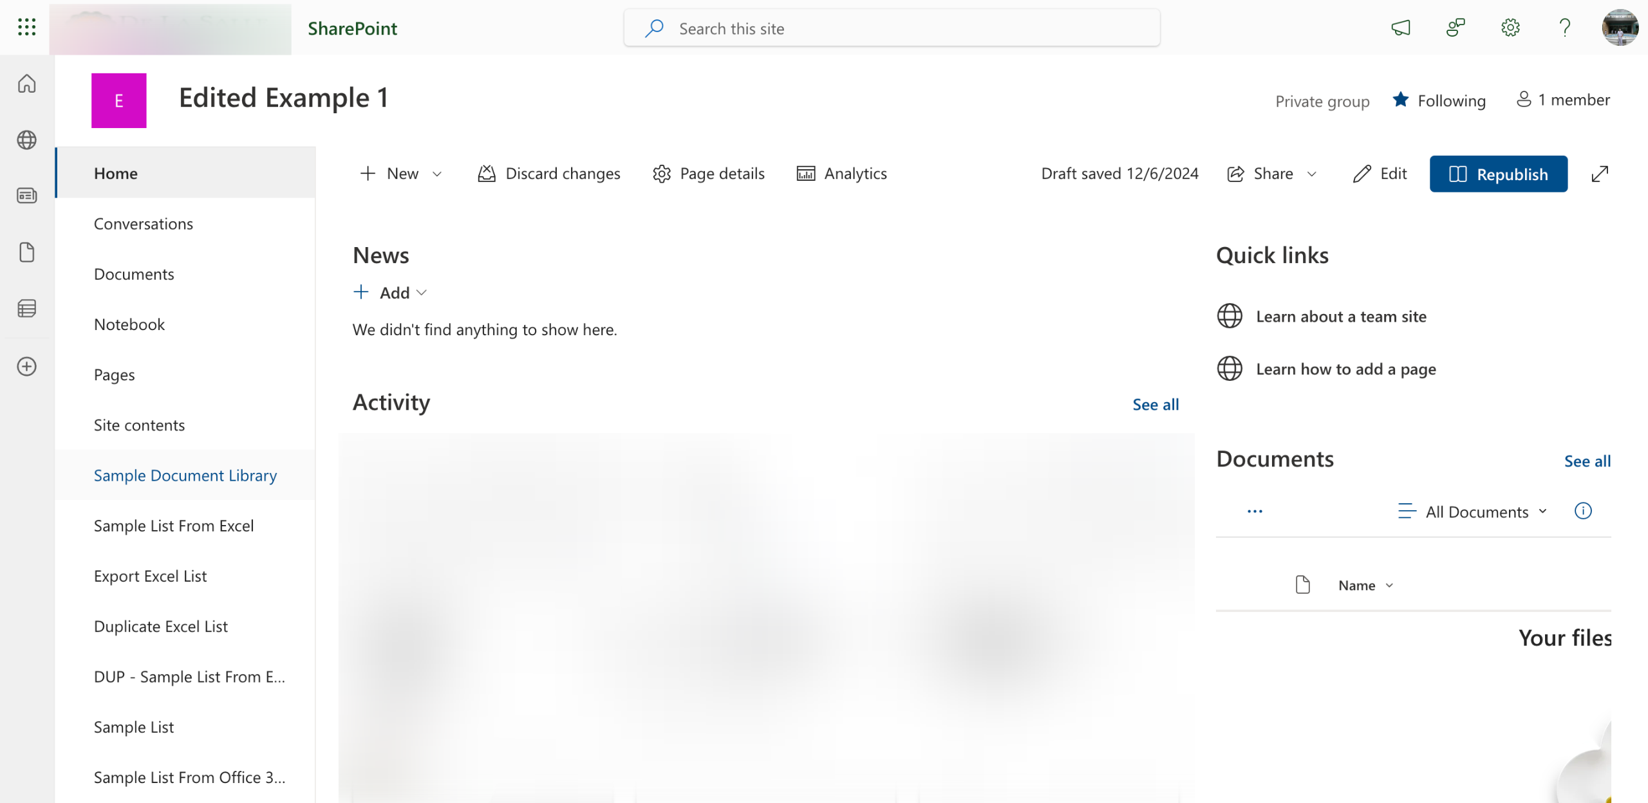
Task: Click the magenta E site logo
Action: (x=119, y=100)
